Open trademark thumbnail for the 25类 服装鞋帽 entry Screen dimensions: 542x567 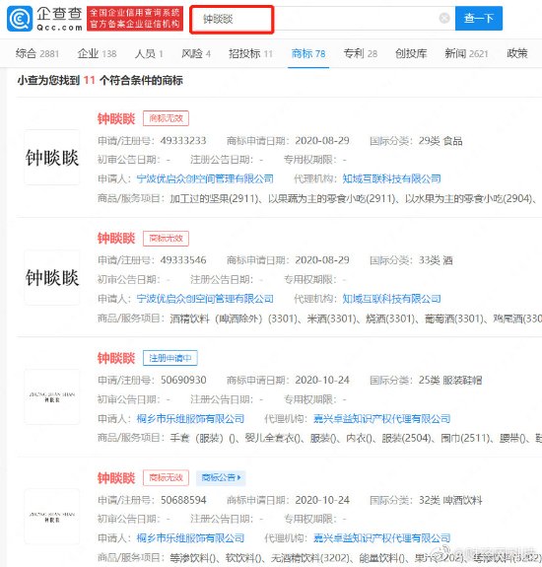[52, 396]
